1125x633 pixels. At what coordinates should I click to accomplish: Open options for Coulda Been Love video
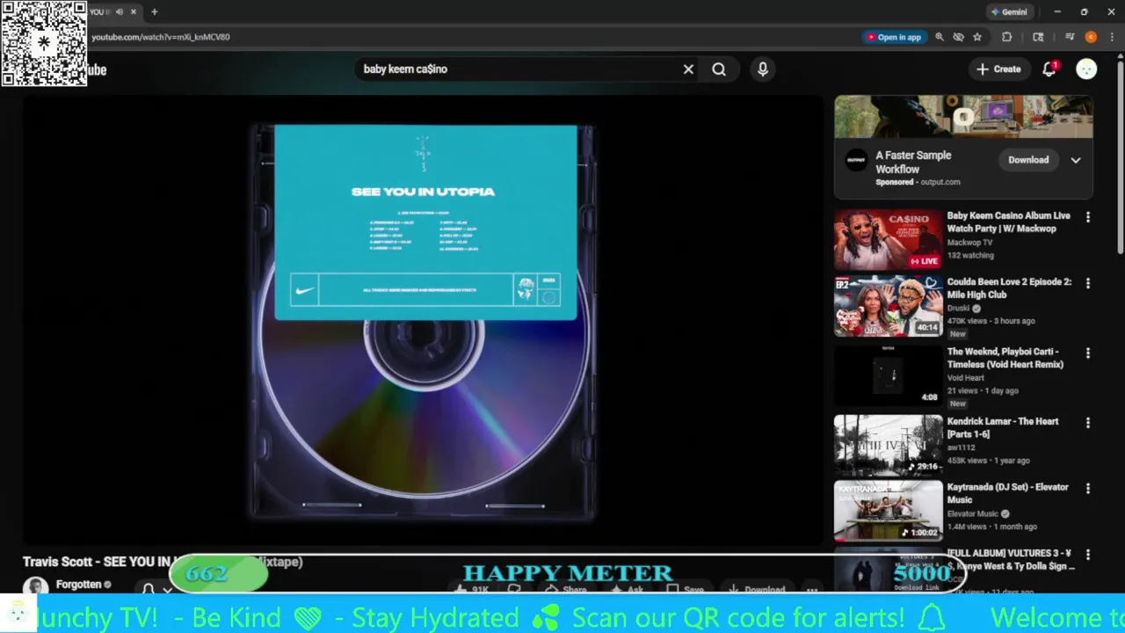(x=1088, y=283)
